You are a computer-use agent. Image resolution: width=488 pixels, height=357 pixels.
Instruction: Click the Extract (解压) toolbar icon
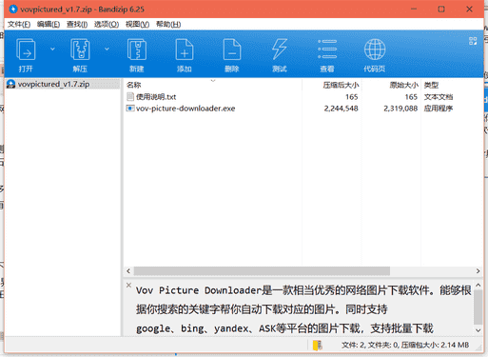click(80, 50)
